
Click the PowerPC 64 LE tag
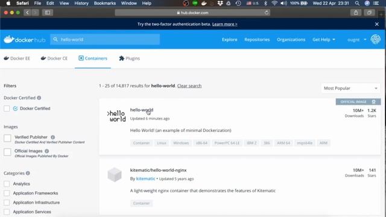[x=227, y=143]
